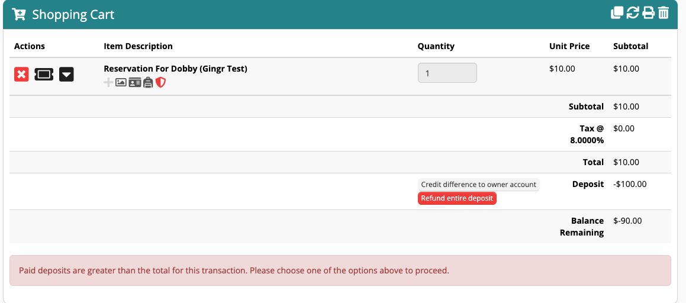Screen dimensions: 686x303
Task: Click Reservation For Dobby (Gingr Test) title
Action: point(175,69)
